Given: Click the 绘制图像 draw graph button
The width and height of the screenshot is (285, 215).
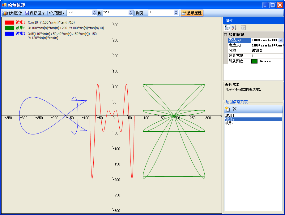Looking at the screenshot, I should click(12, 13).
